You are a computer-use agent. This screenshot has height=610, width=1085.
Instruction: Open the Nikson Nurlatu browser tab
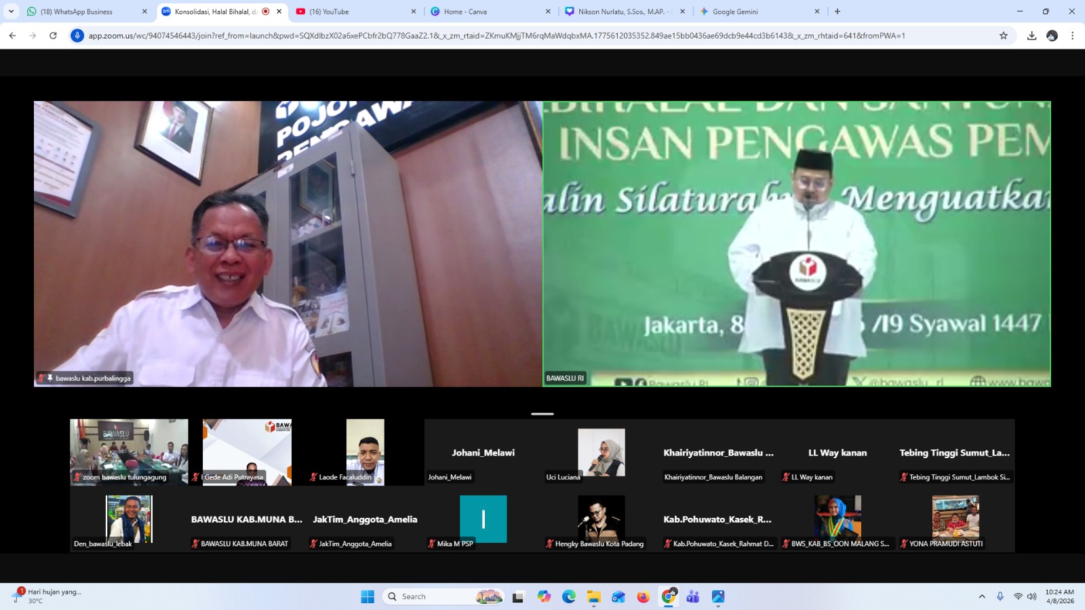[x=625, y=12]
